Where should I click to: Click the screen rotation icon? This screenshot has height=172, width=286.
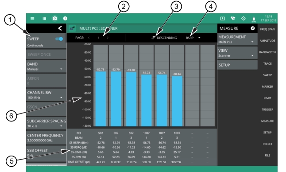(243, 19)
